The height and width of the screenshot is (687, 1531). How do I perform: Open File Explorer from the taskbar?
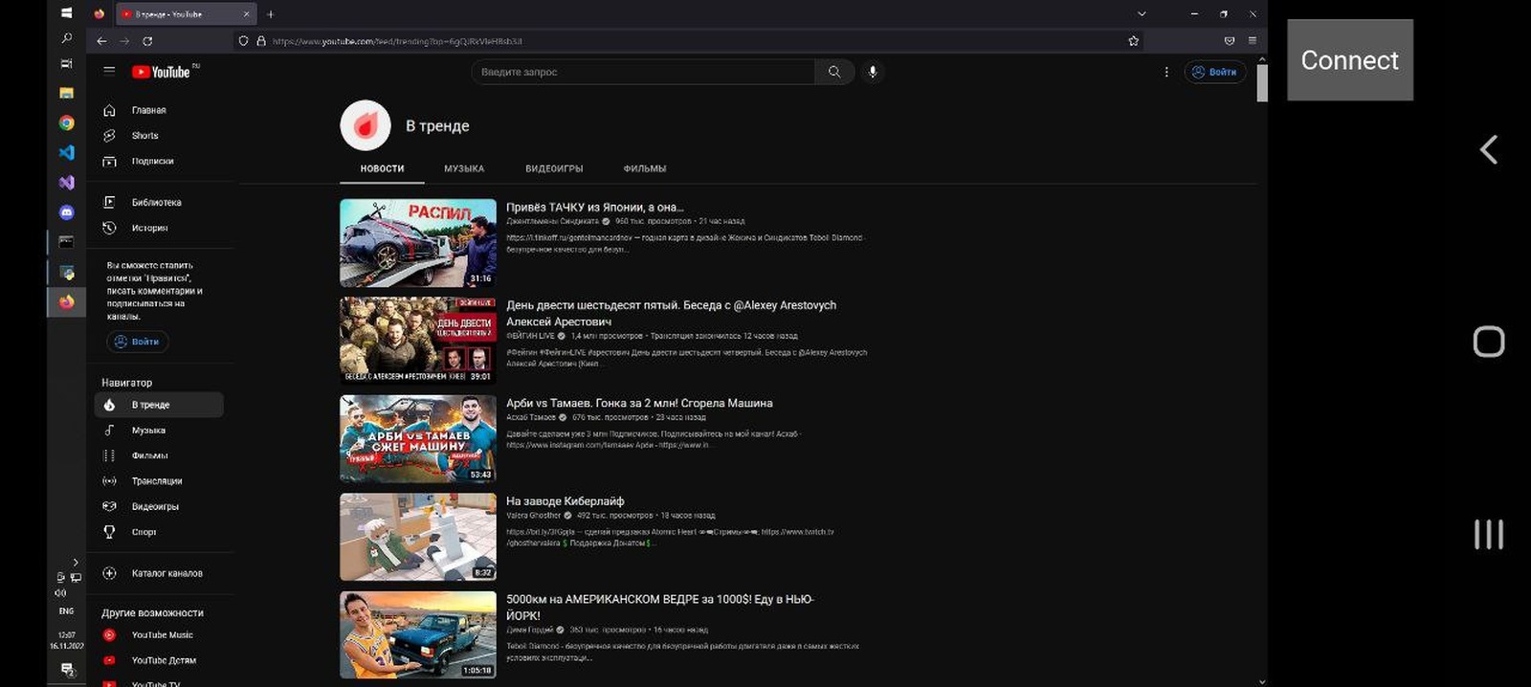pos(66,93)
